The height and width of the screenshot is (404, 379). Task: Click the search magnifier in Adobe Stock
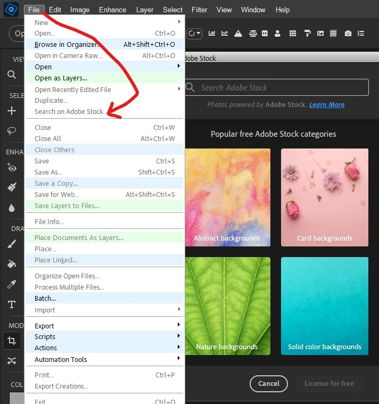tap(190, 87)
